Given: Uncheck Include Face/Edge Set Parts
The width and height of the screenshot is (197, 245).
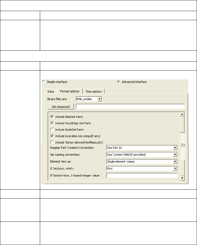Looking at the screenshot, I should tap(52, 123).
